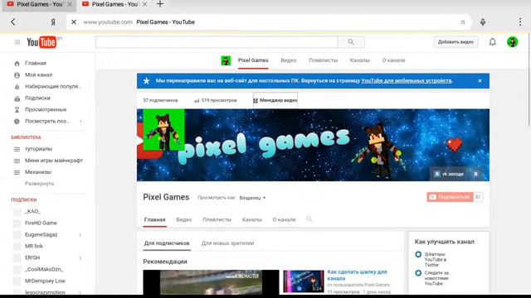
Task: Open the Yandex home button
Action: tap(53, 22)
